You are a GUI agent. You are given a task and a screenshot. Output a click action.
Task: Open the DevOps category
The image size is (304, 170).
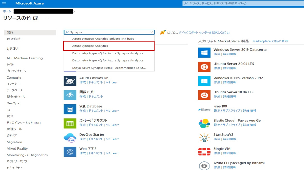13,103
